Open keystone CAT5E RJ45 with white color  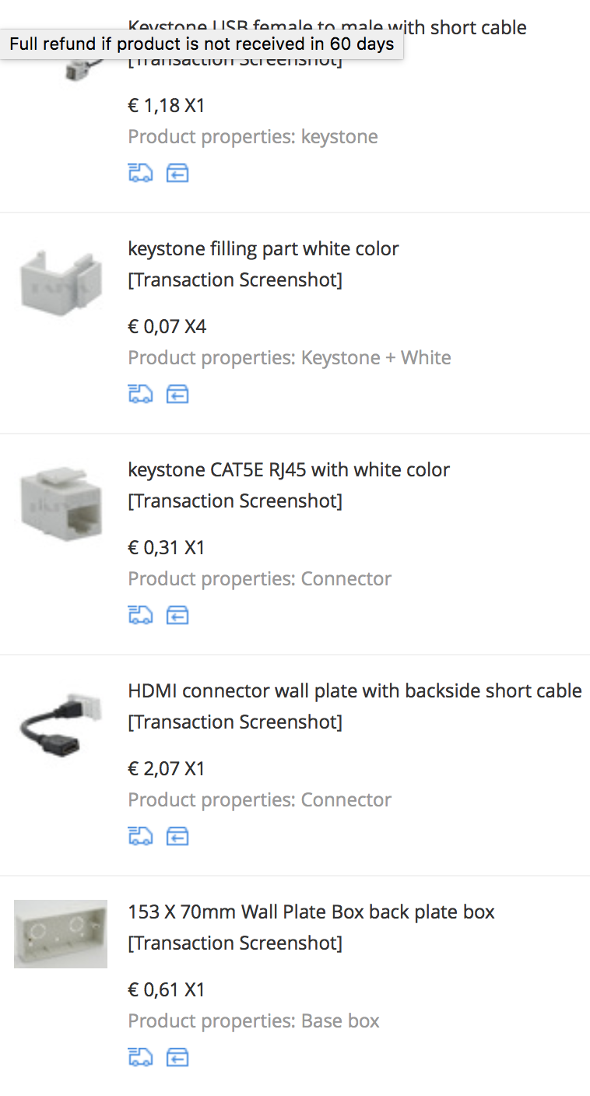pyautogui.click(x=289, y=470)
